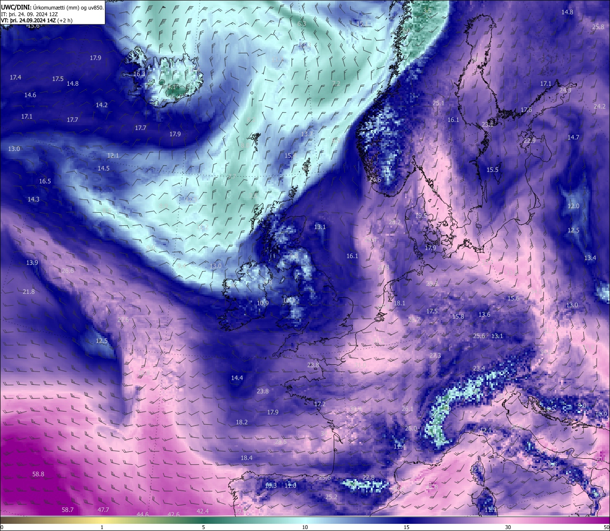Viewport: 610px width, 531px height.
Task: Click the colorbar label 1
Action: tap(102, 527)
